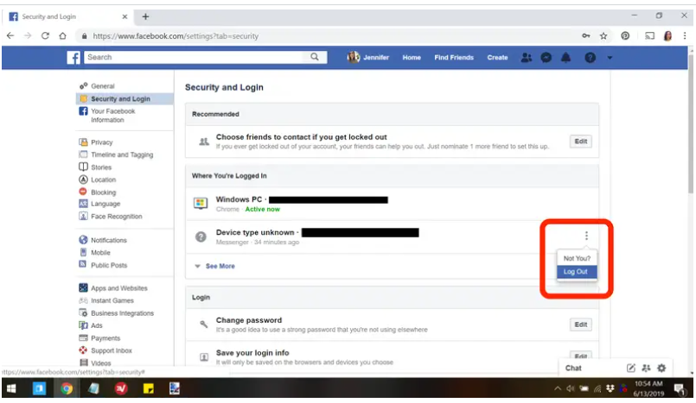696x403 pixels.
Task: Expand the account dropdown arrow in header
Action: click(610, 58)
